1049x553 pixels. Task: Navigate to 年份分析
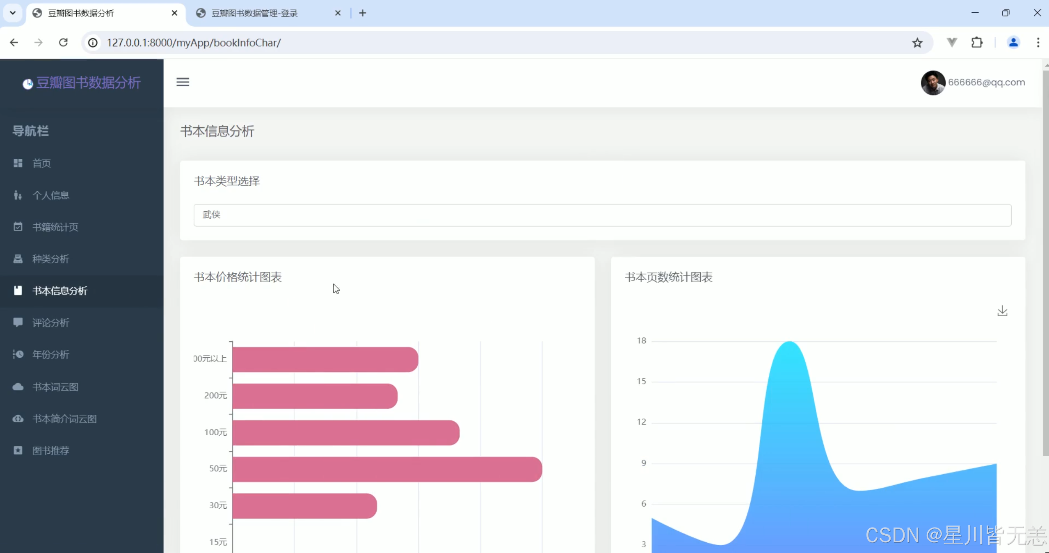pyautogui.click(x=50, y=354)
